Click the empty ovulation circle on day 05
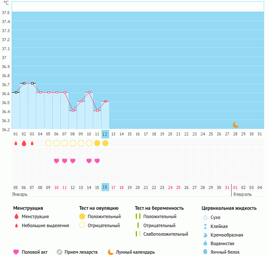 (x=48, y=143)
